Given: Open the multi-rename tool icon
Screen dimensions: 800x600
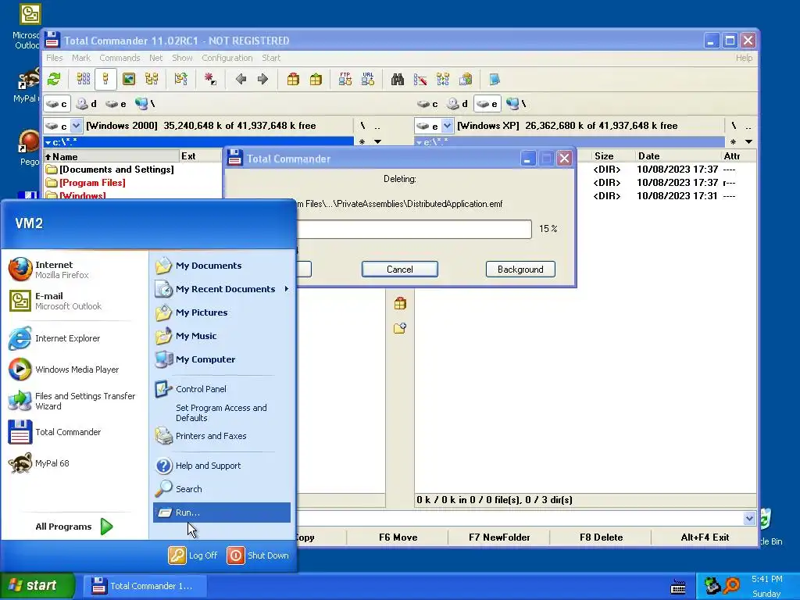Looking at the screenshot, I should point(420,79).
